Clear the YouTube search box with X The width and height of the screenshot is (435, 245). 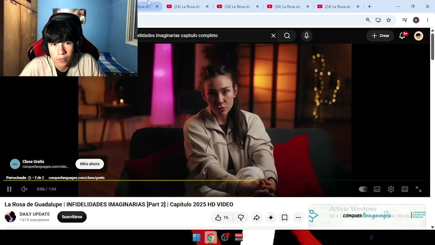tap(273, 36)
